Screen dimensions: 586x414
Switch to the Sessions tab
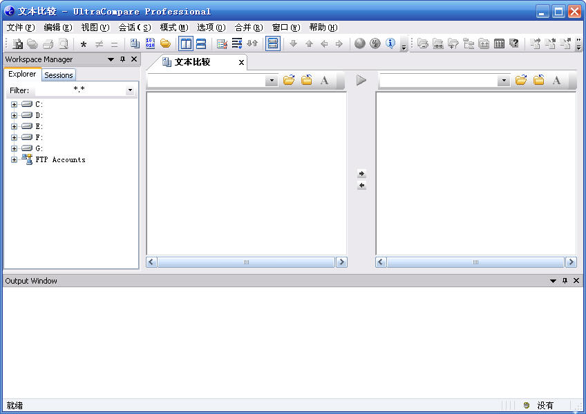[x=59, y=75]
